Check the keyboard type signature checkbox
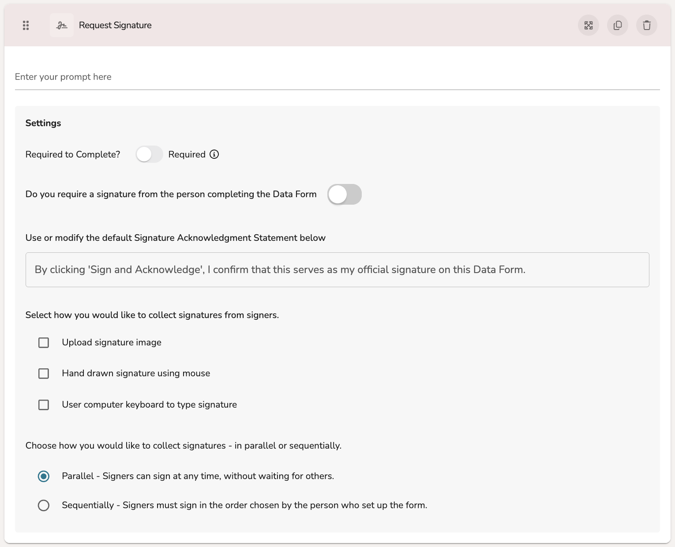The width and height of the screenshot is (675, 547). tap(44, 405)
